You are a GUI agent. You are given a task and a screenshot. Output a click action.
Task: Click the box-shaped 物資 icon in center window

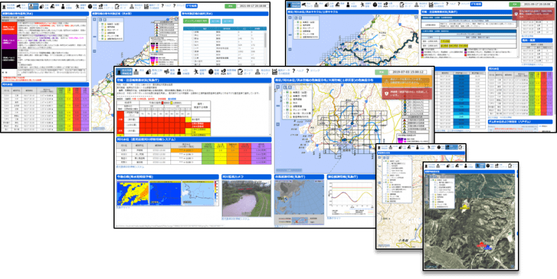click(211, 72)
